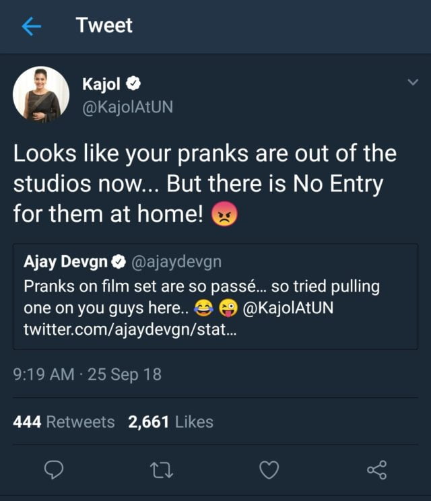Image resolution: width=431 pixels, height=501 pixels.
Task: Tap the back arrow icon
Action: click(x=32, y=26)
